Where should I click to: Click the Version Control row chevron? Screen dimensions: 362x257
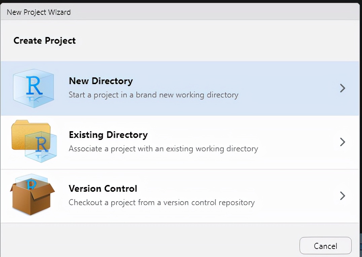[x=342, y=196]
